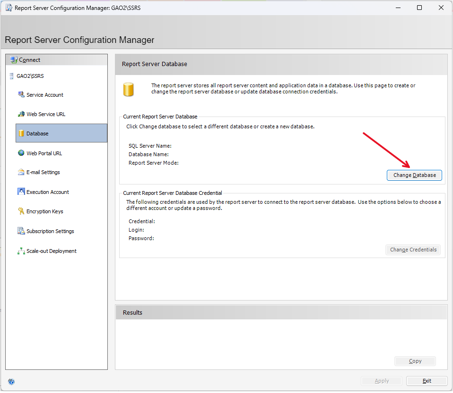
Task: Open Execution Account page
Action: click(48, 192)
